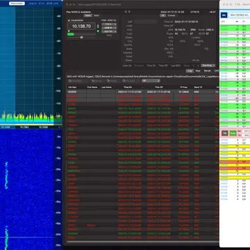Screen dimensions: 250x250
Task: Switch to the Rotor tab
Action: click(x=97, y=15)
